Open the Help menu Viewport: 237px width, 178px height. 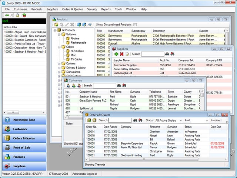tap(143, 9)
